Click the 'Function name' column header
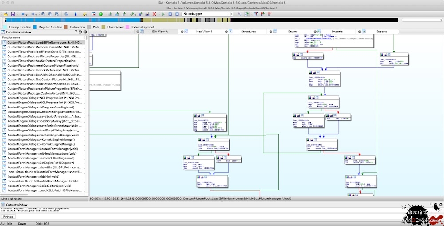Screen dimensions: 444x226 pyautogui.click(x=43, y=37)
